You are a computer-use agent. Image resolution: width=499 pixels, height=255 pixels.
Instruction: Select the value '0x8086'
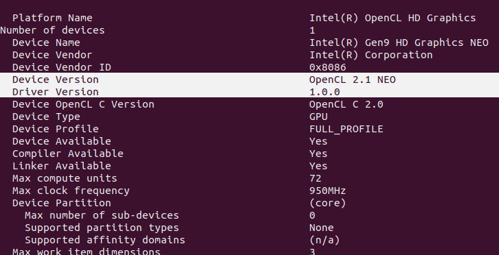click(327, 67)
